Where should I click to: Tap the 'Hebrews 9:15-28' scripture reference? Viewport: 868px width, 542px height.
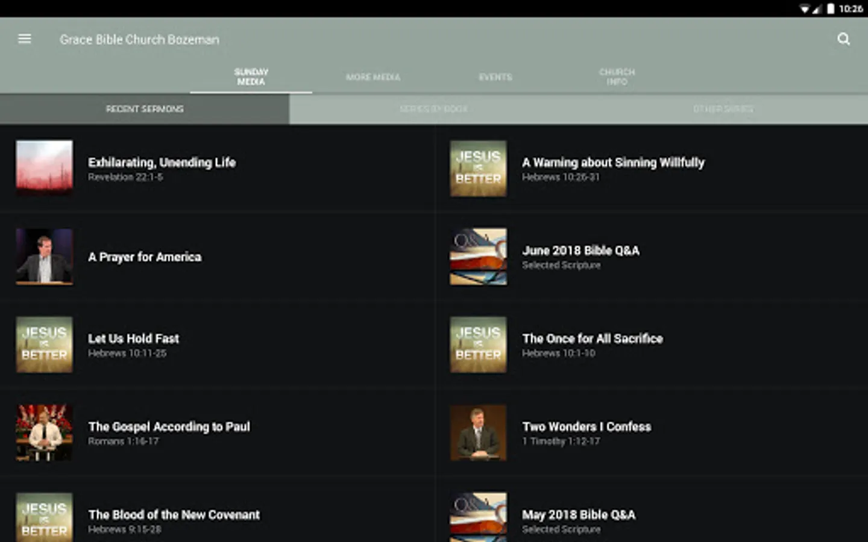(x=125, y=529)
